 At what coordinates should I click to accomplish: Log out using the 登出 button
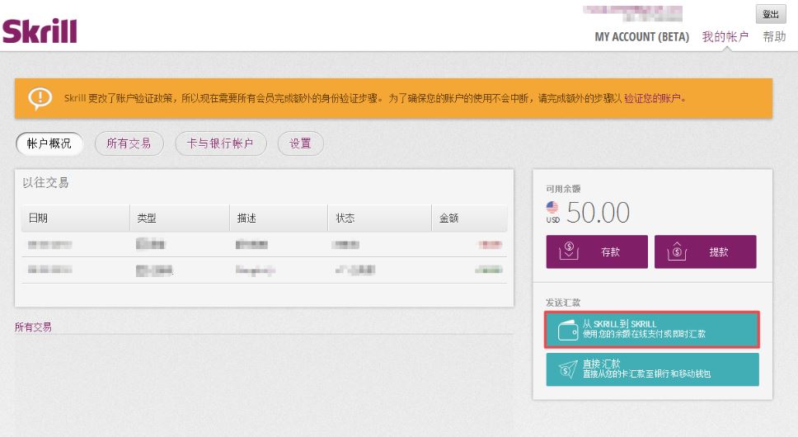pyautogui.click(x=771, y=14)
